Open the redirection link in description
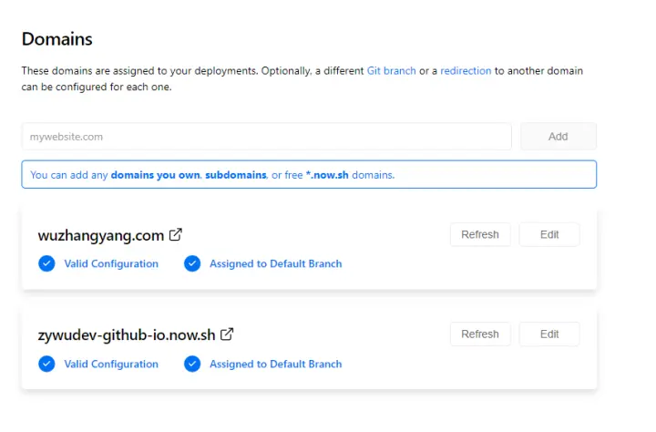Screen dimensions: 656x432 click(466, 70)
